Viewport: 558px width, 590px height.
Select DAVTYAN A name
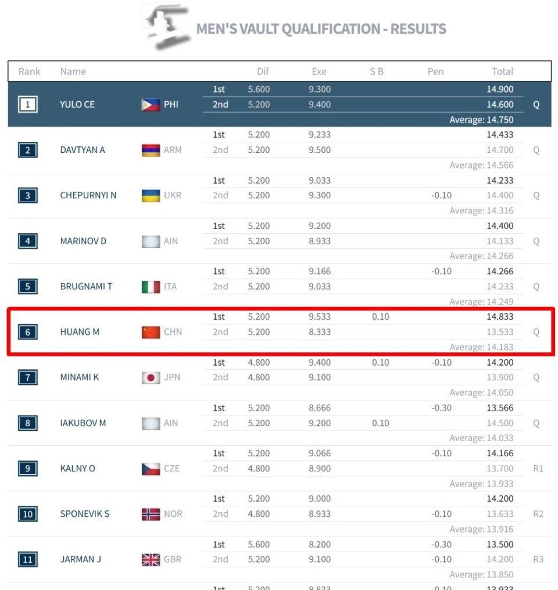[83, 150]
